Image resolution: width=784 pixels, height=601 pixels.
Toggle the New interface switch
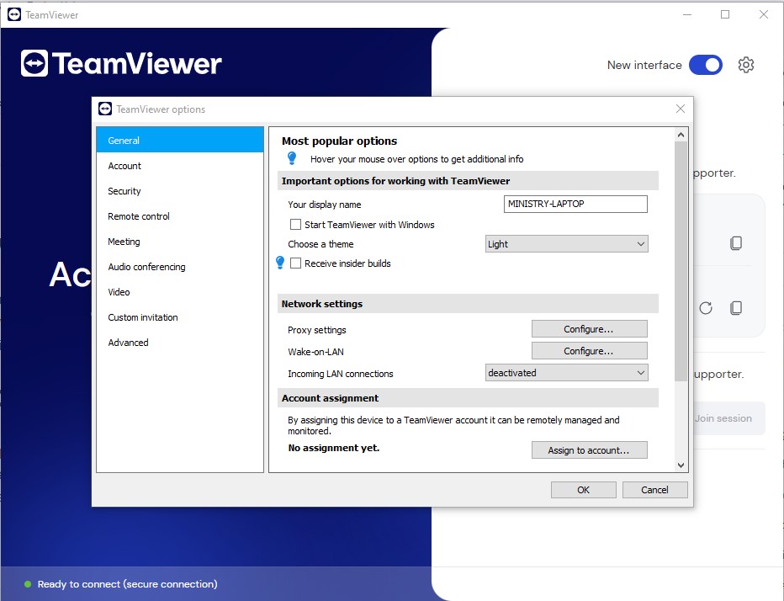coord(706,65)
